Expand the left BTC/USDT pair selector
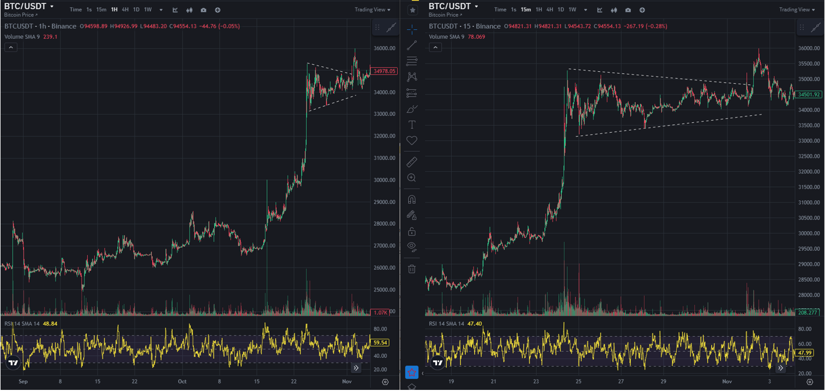This screenshot has height=391, width=825. tap(52, 7)
